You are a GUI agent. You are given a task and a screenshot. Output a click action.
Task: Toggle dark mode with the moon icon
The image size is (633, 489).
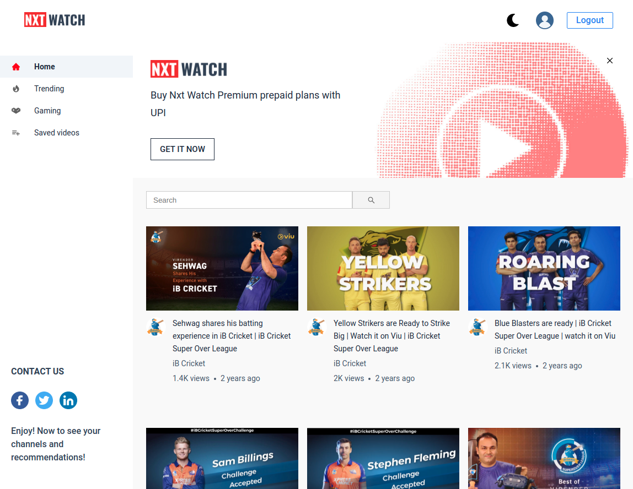(x=513, y=20)
